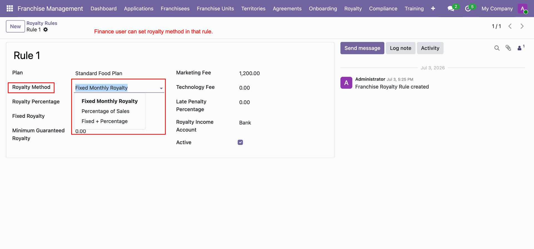Viewport: 534px width, 249px height.
Task: Click the Plan field Standard Food Plan
Action: click(x=99, y=73)
